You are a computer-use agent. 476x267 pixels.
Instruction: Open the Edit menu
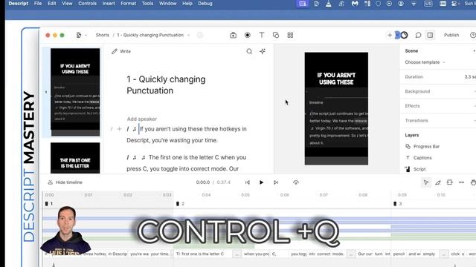click(51, 4)
